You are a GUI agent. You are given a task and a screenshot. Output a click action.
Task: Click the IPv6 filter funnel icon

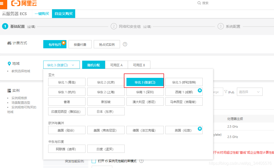coord(226,92)
